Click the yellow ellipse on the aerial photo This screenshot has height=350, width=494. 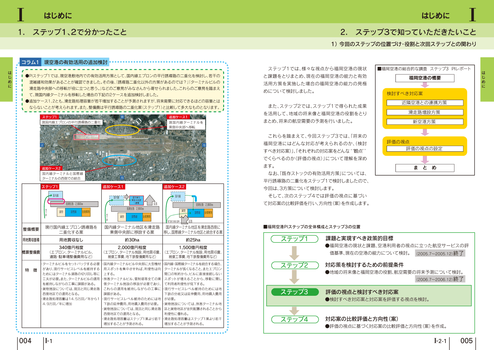click(x=122, y=130)
